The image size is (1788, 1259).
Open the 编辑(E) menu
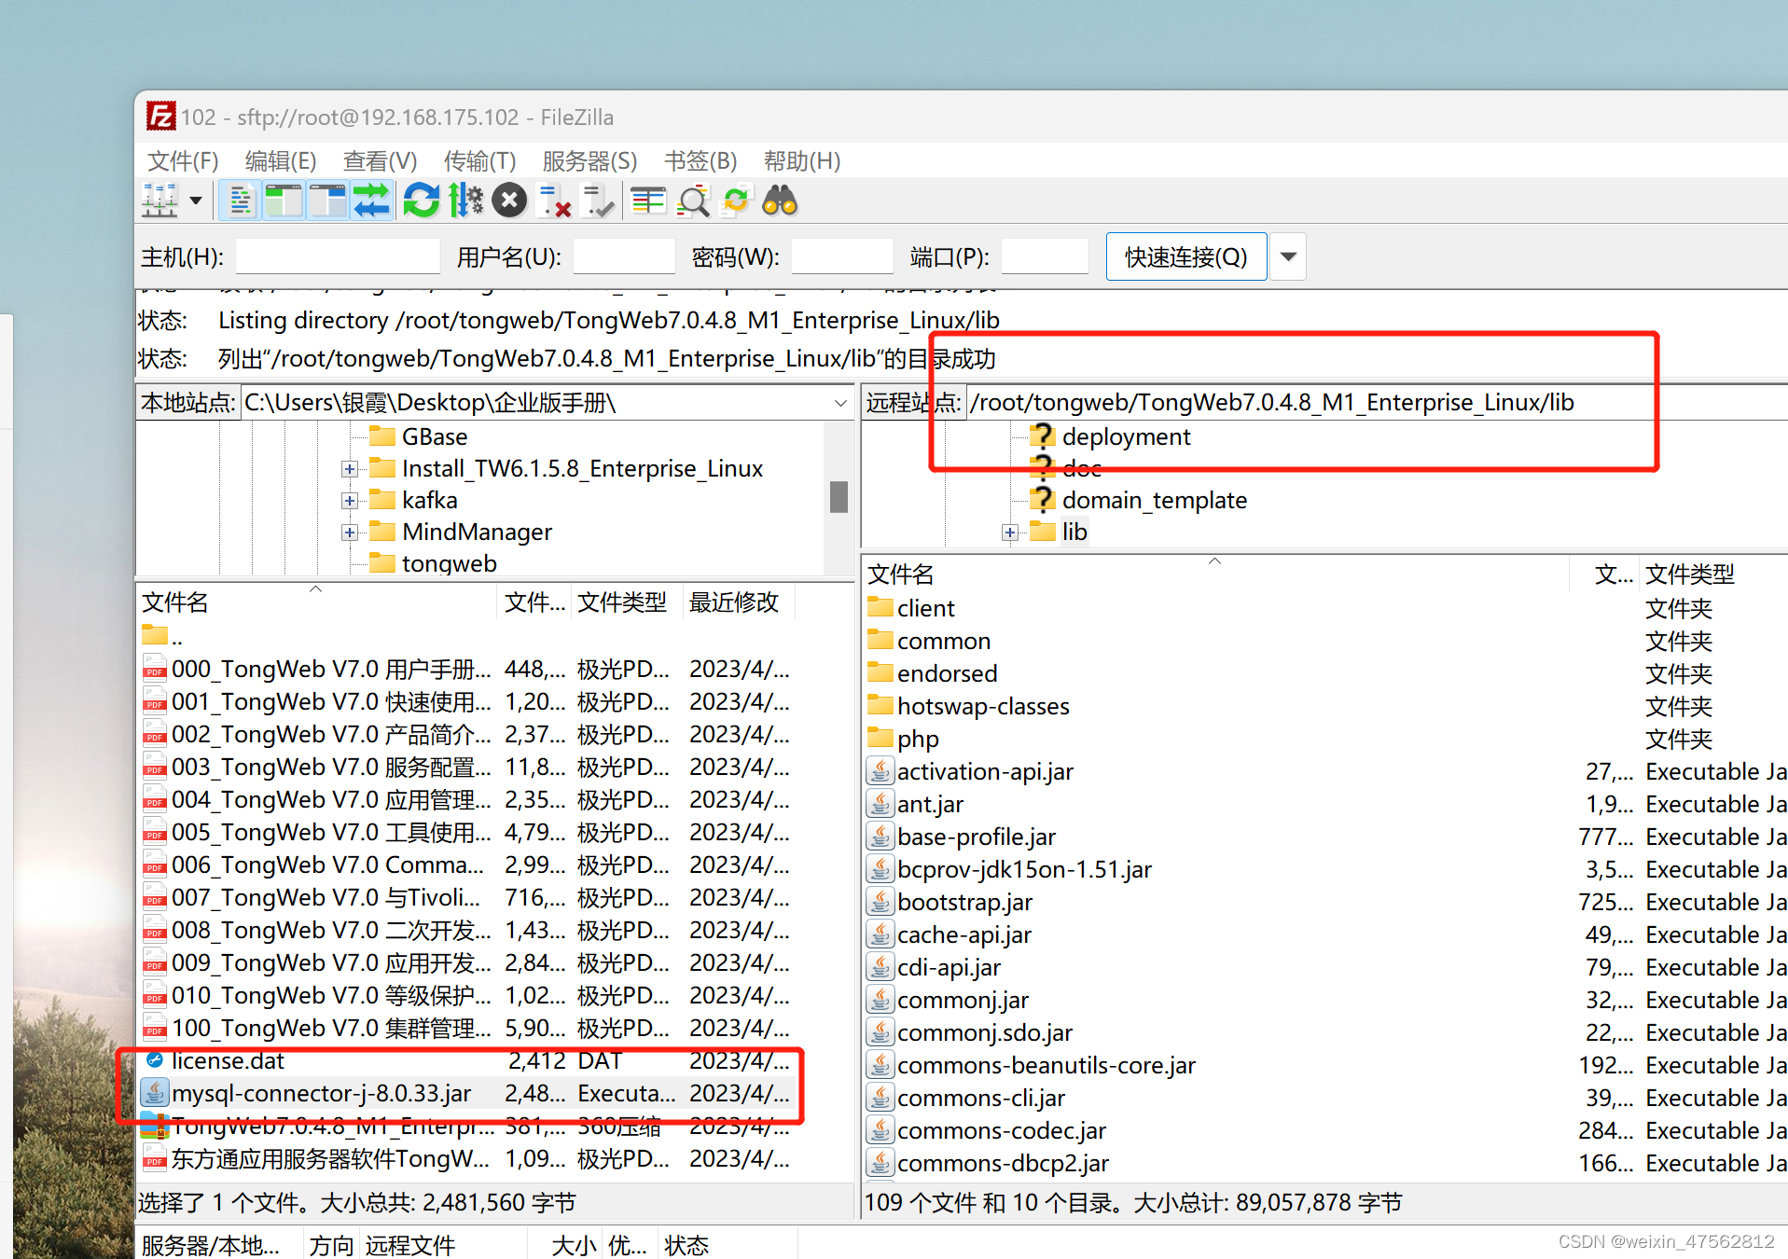(x=281, y=160)
